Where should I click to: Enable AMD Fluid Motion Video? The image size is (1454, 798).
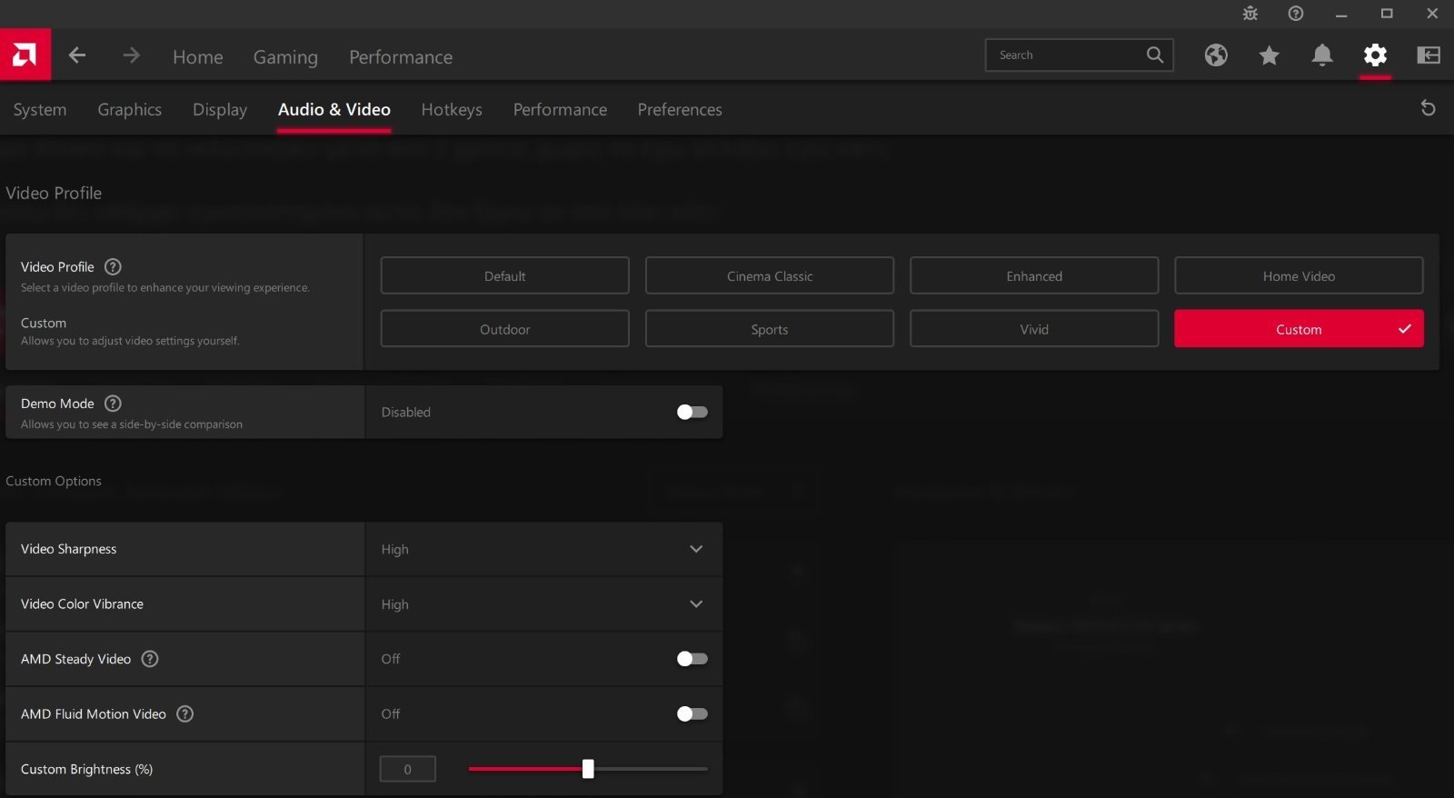tap(692, 714)
